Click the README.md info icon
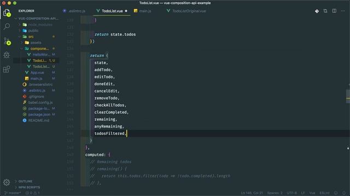 click(25, 120)
